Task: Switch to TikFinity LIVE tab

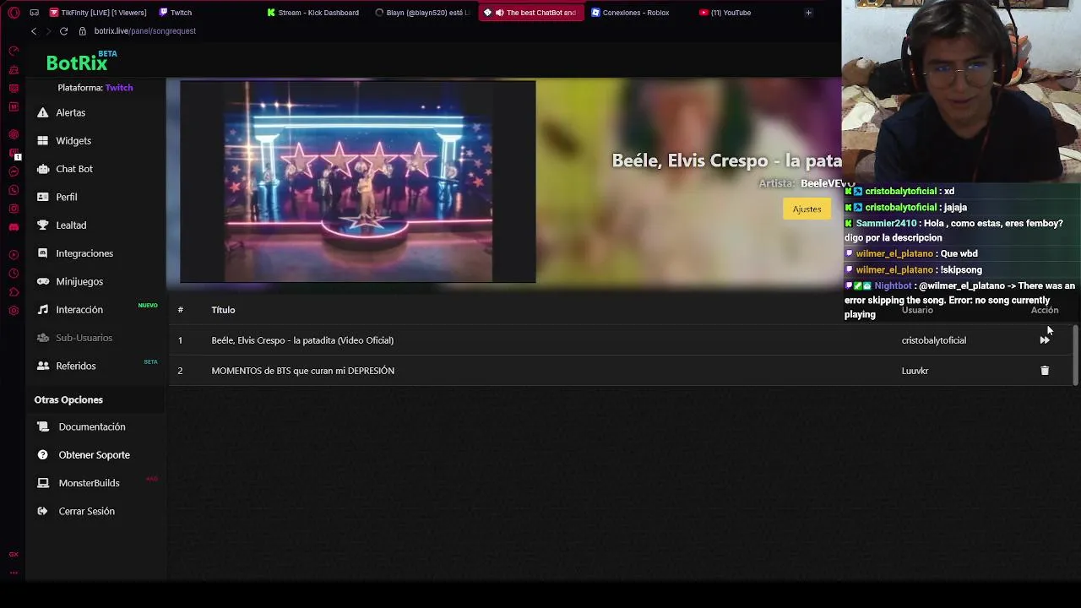Action: (98, 13)
